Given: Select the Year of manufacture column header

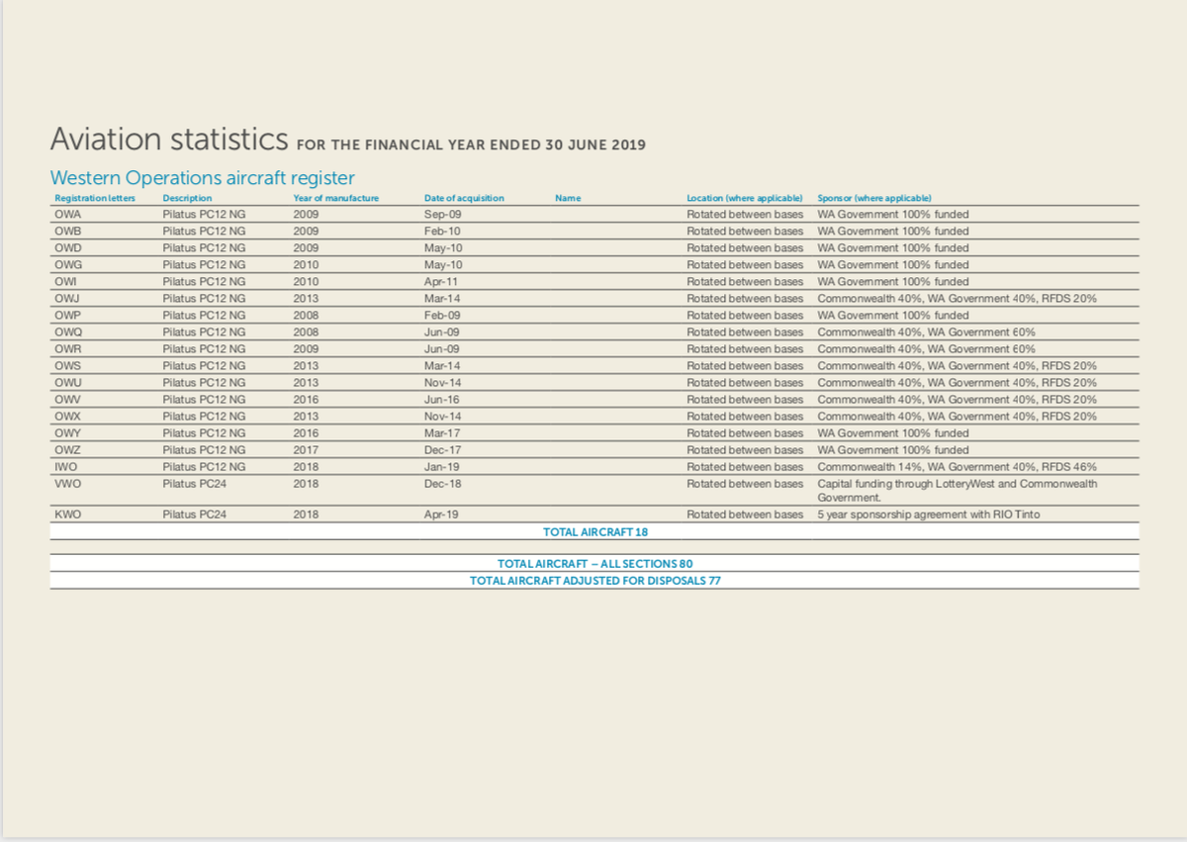Looking at the screenshot, I should (x=335, y=197).
